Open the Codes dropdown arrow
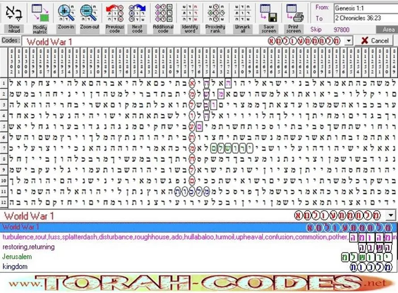 click(349, 41)
